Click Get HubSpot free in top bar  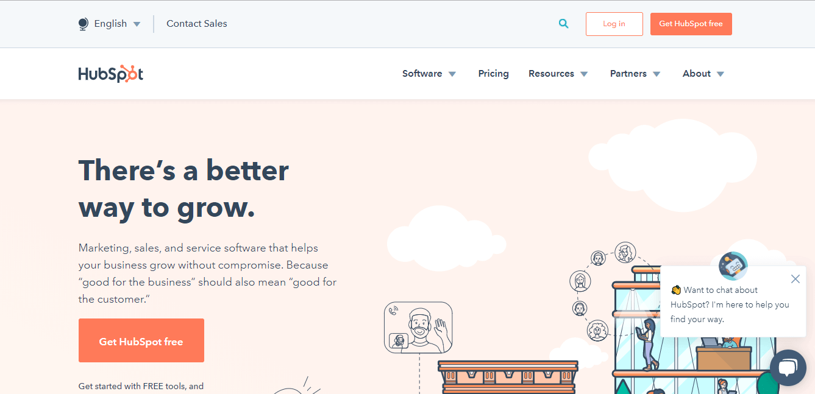[x=691, y=24]
